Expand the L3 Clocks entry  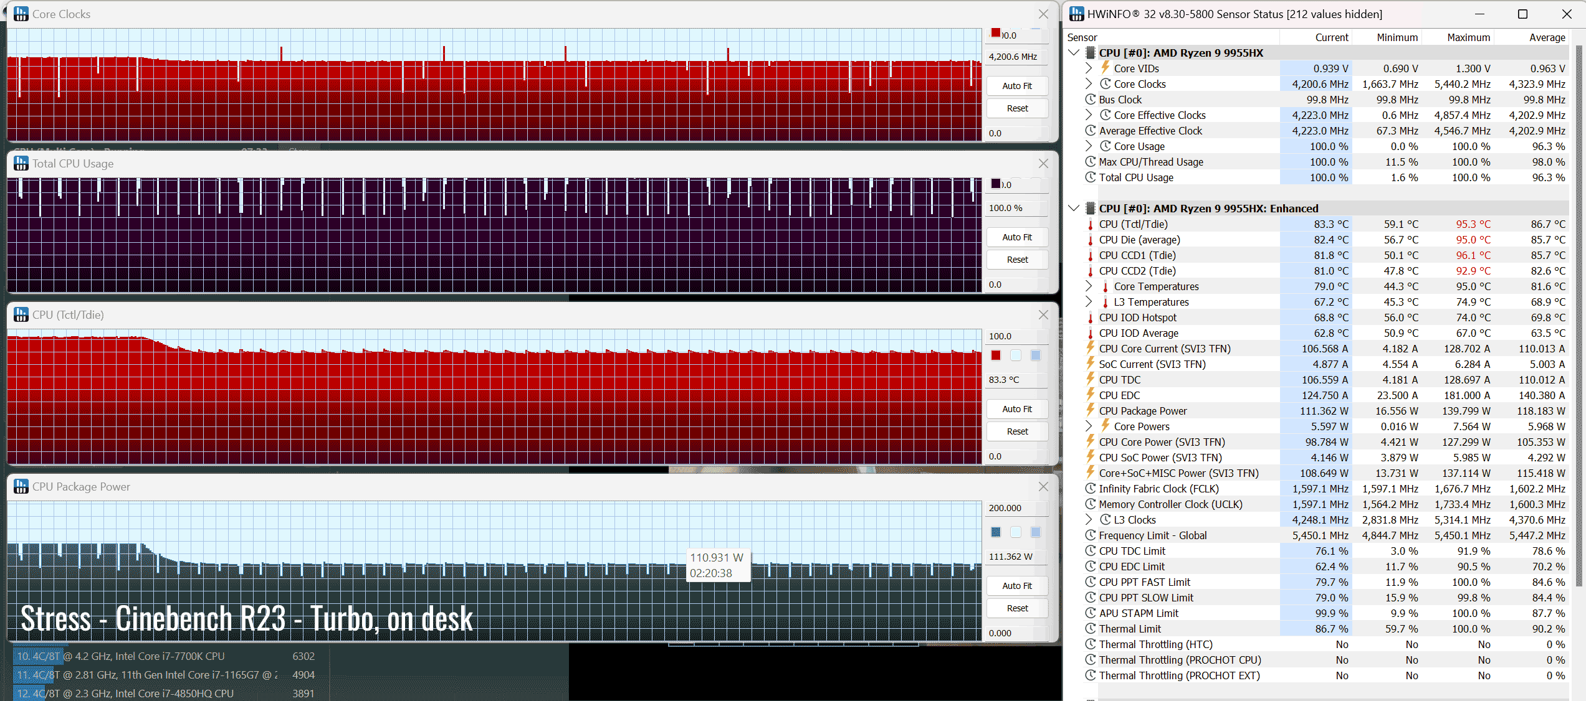(x=1089, y=520)
